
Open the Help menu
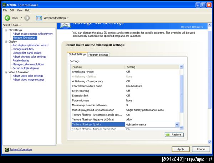coord(27,10)
